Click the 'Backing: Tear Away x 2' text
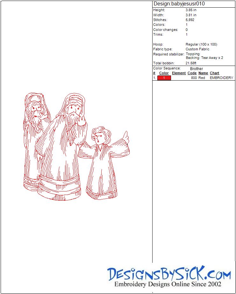This screenshot has height=294, width=236. [x=204, y=58]
